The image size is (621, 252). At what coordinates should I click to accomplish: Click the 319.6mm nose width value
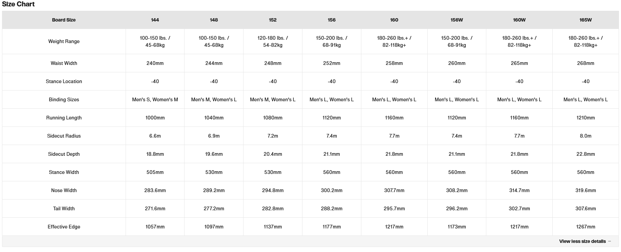[585, 190]
